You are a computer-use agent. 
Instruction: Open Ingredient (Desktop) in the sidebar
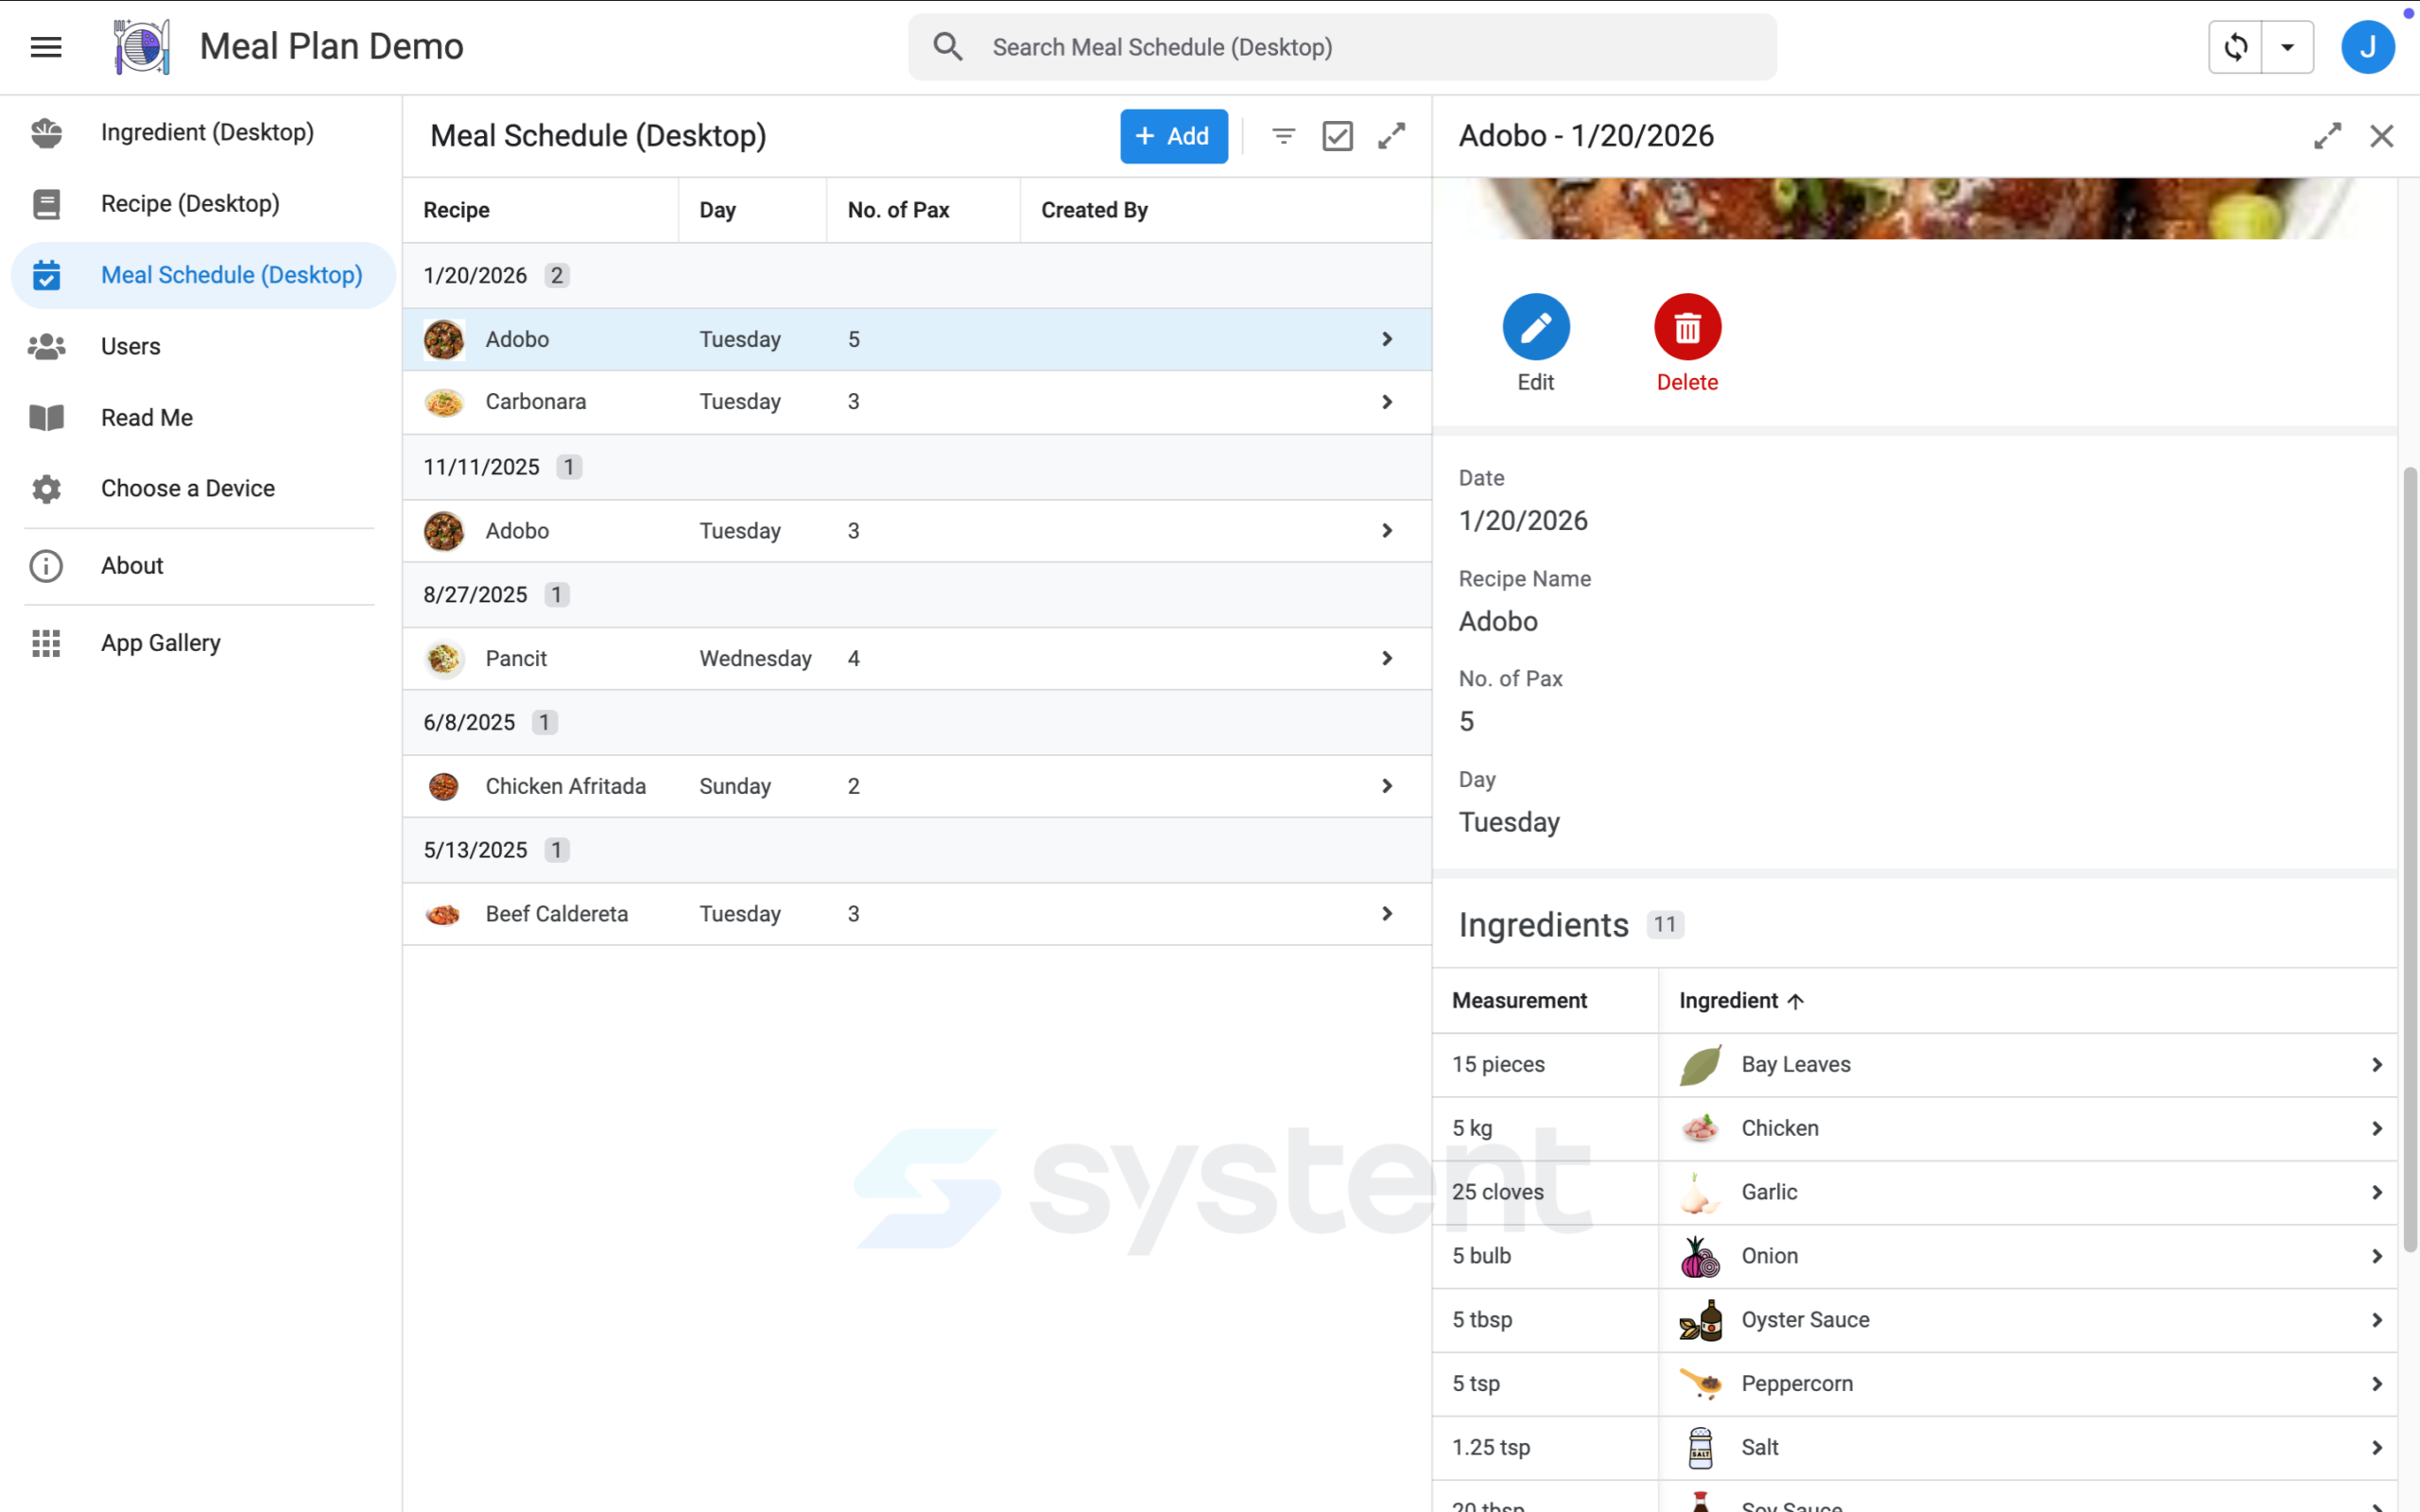tap(203, 132)
